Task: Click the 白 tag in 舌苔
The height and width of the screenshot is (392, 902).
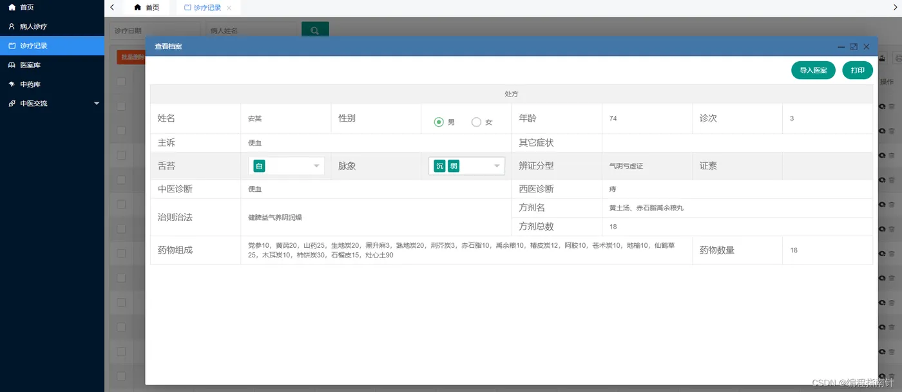Action: 259,166
